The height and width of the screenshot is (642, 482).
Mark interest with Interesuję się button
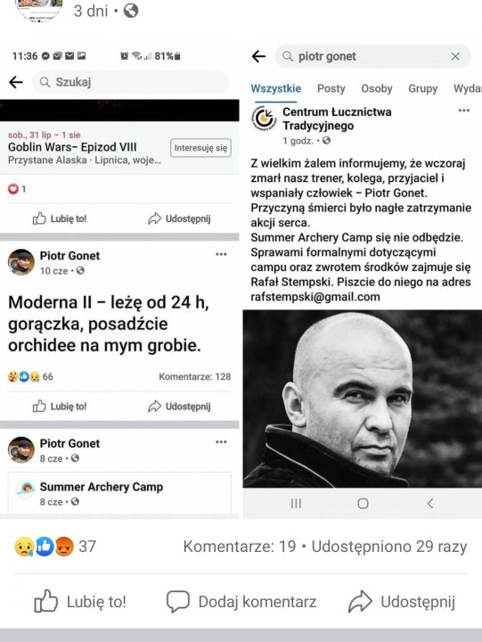tap(200, 148)
